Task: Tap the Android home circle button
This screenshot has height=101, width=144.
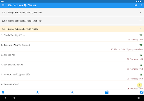Action: click(x=14, y=98)
